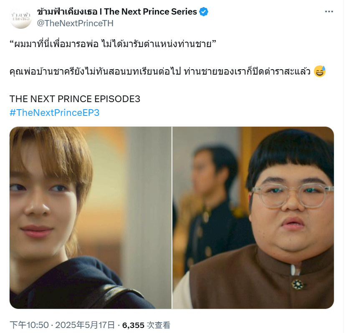Click the tweet date 2025年5月17日
Image resolution: width=346 pixels, height=333 pixels.
(x=86, y=325)
